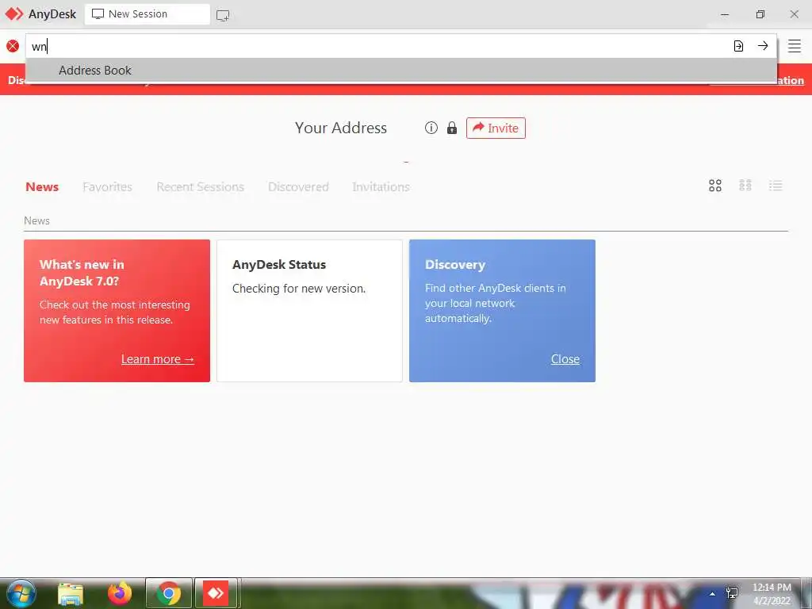Open the hamburger main menu
The height and width of the screenshot is (609, 812).
tap(795, 46)
